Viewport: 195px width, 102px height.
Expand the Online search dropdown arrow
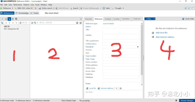tap(54, 8)
